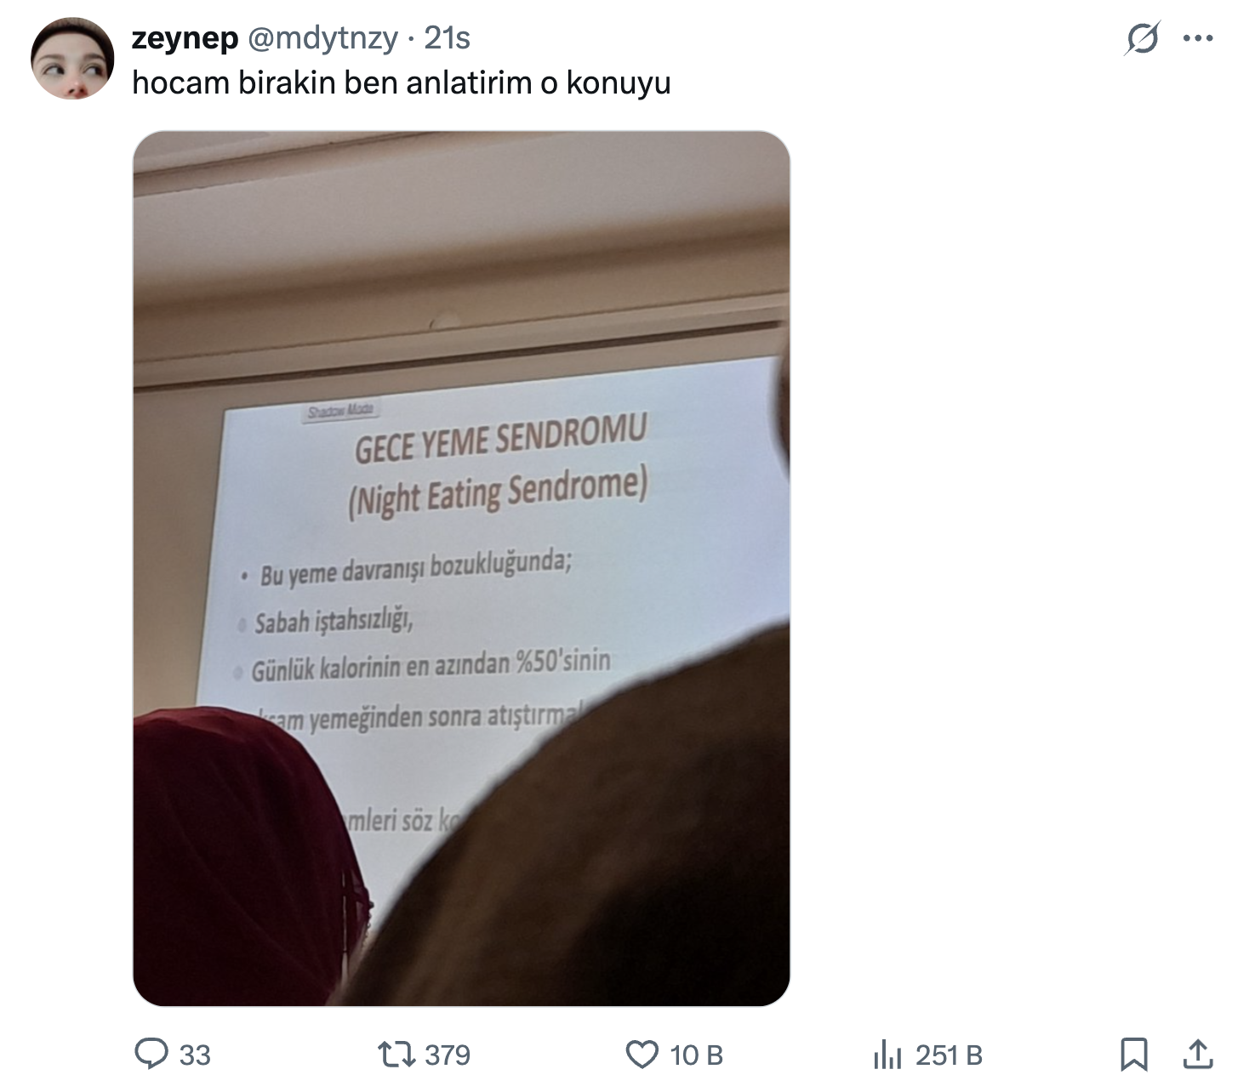Like the post with the heart icon

642,1055
